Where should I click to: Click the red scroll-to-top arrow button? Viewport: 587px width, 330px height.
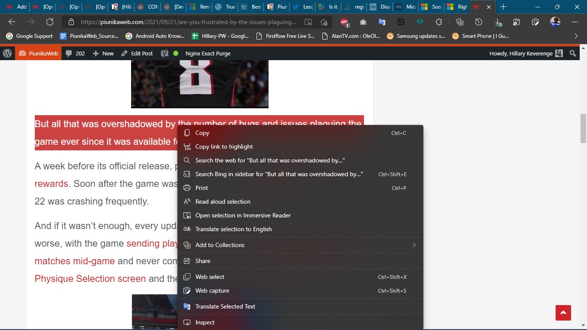(x=563, y=313)
